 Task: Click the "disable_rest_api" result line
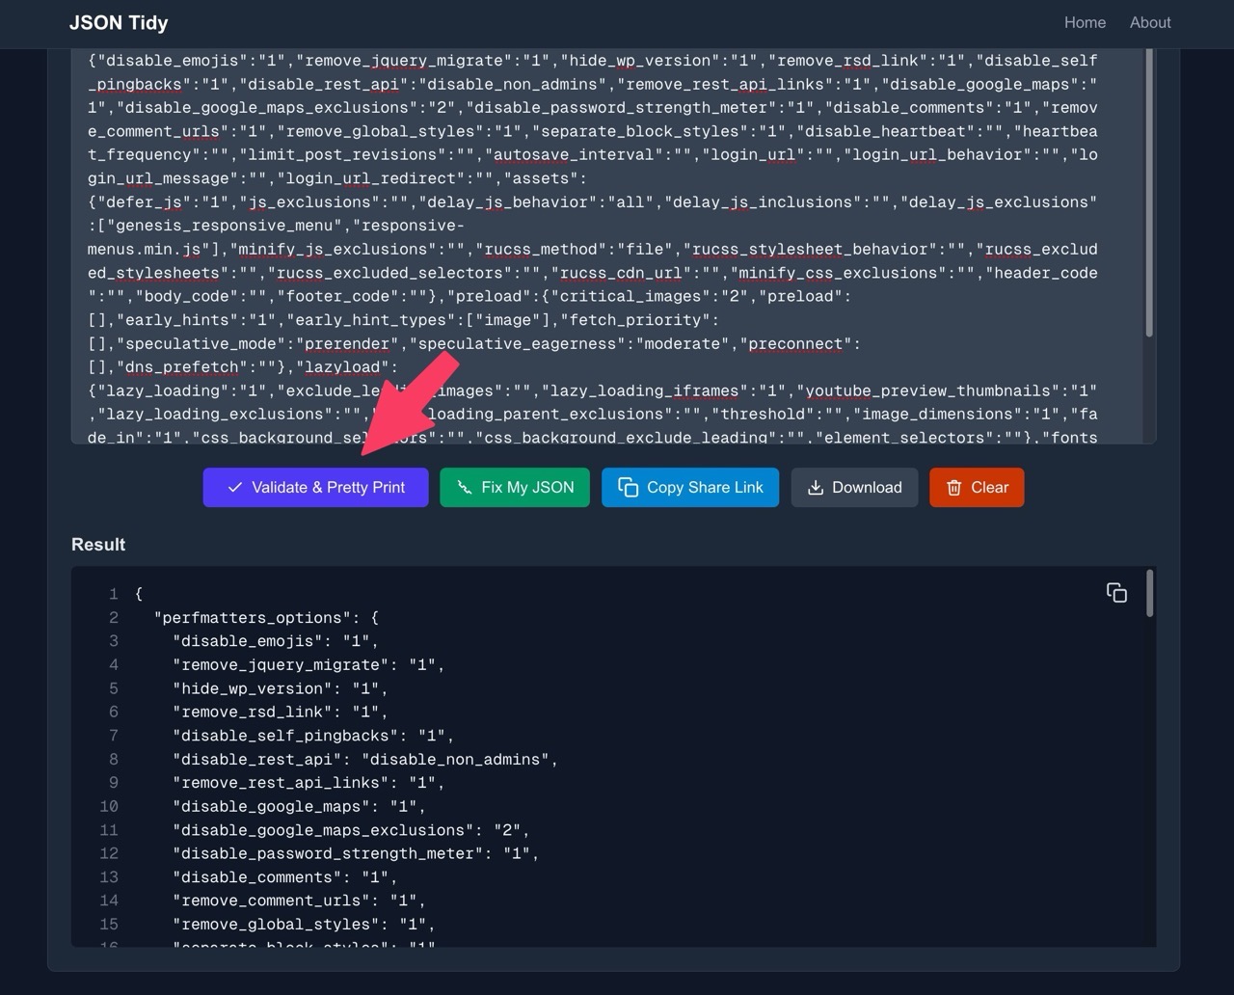click(365, 760)
